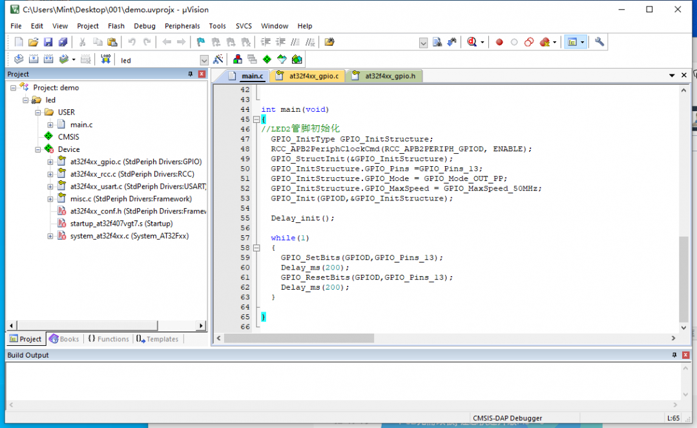Open the Flash menu
Screen dimensions: 697x428
pos(116,26)
